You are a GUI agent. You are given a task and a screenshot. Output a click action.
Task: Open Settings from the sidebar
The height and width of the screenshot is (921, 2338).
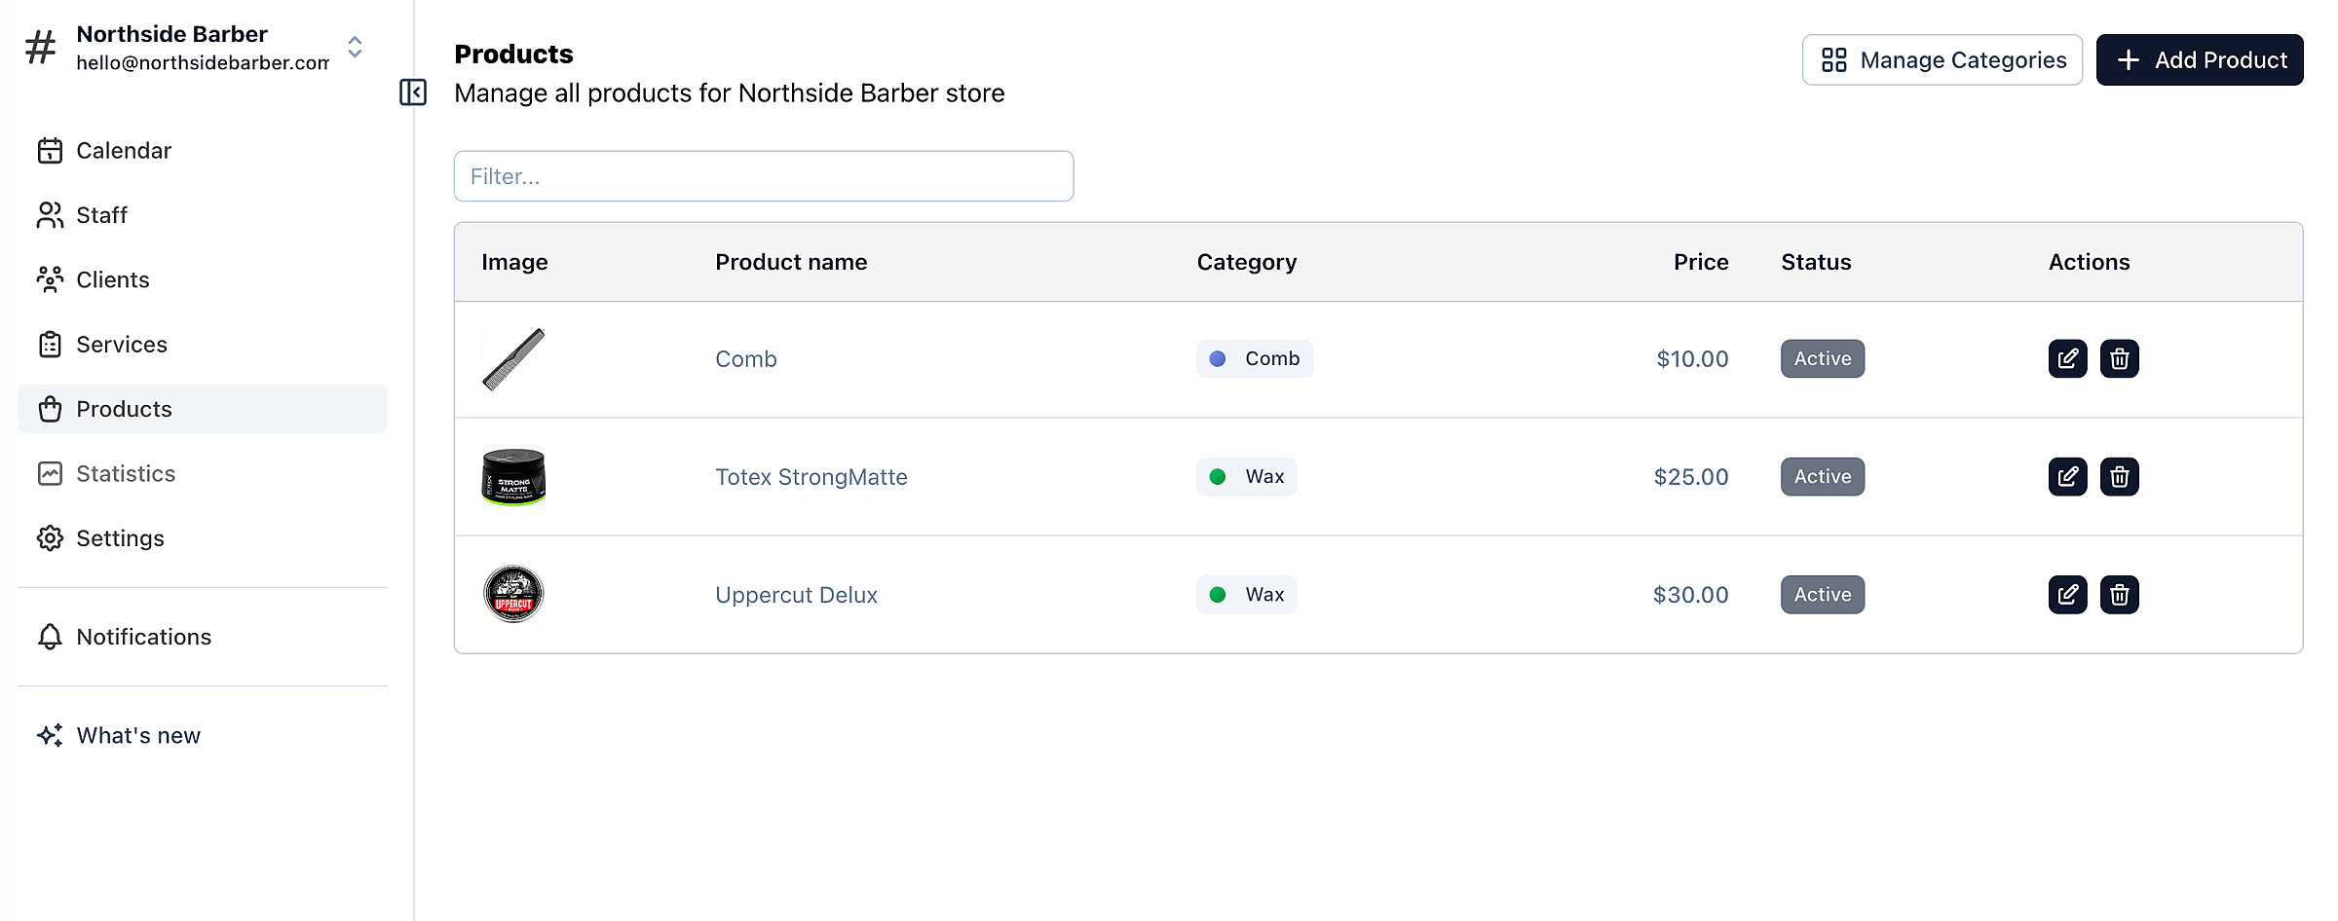point(202,538)
